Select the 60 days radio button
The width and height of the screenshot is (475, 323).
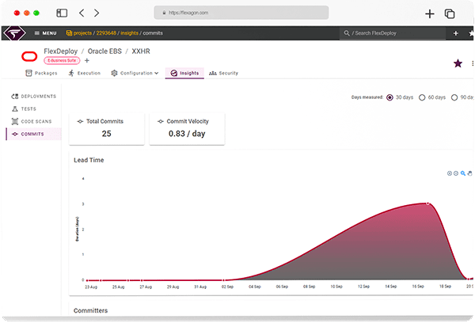coord(422,97)
